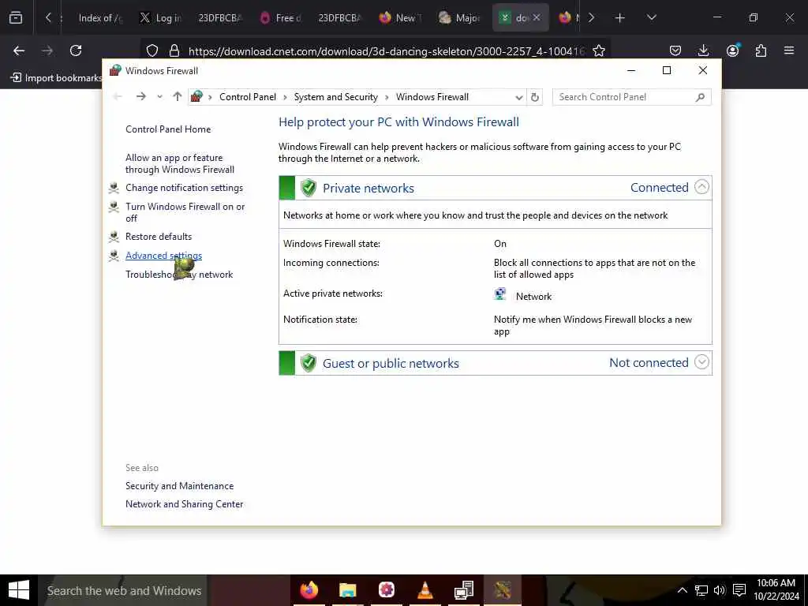Open Firefox from the taskbar
The image size is (808, 606).
[x=309, y=590]
